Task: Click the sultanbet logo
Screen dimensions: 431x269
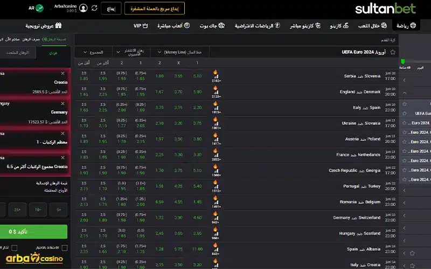Action: [386, 9]
